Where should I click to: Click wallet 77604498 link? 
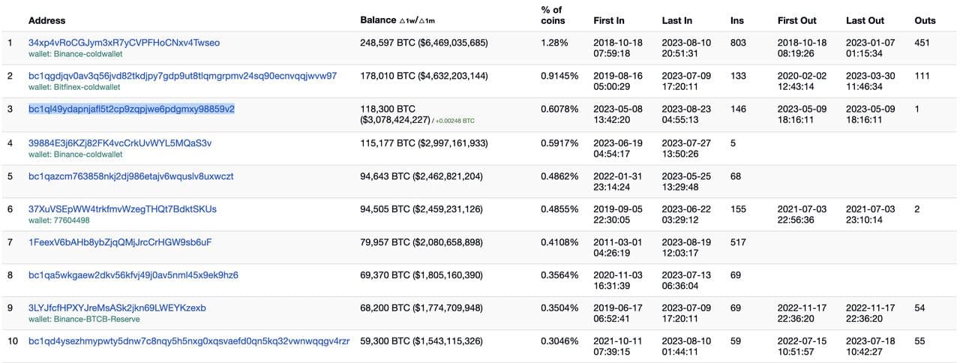[69, 220]
